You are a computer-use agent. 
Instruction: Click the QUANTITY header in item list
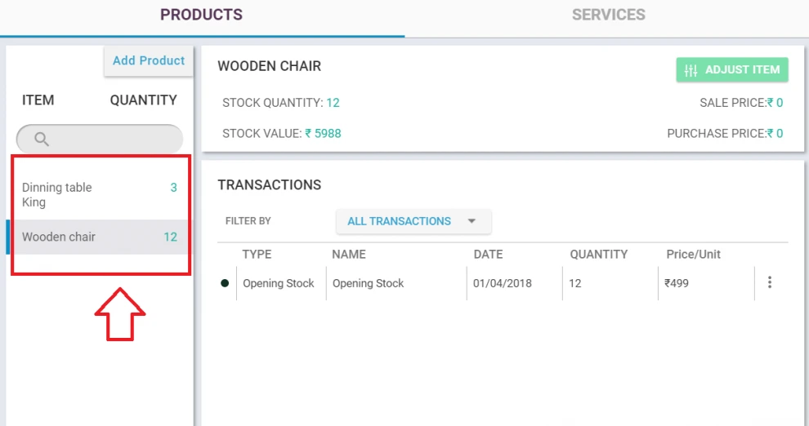(x=144, y=100)
